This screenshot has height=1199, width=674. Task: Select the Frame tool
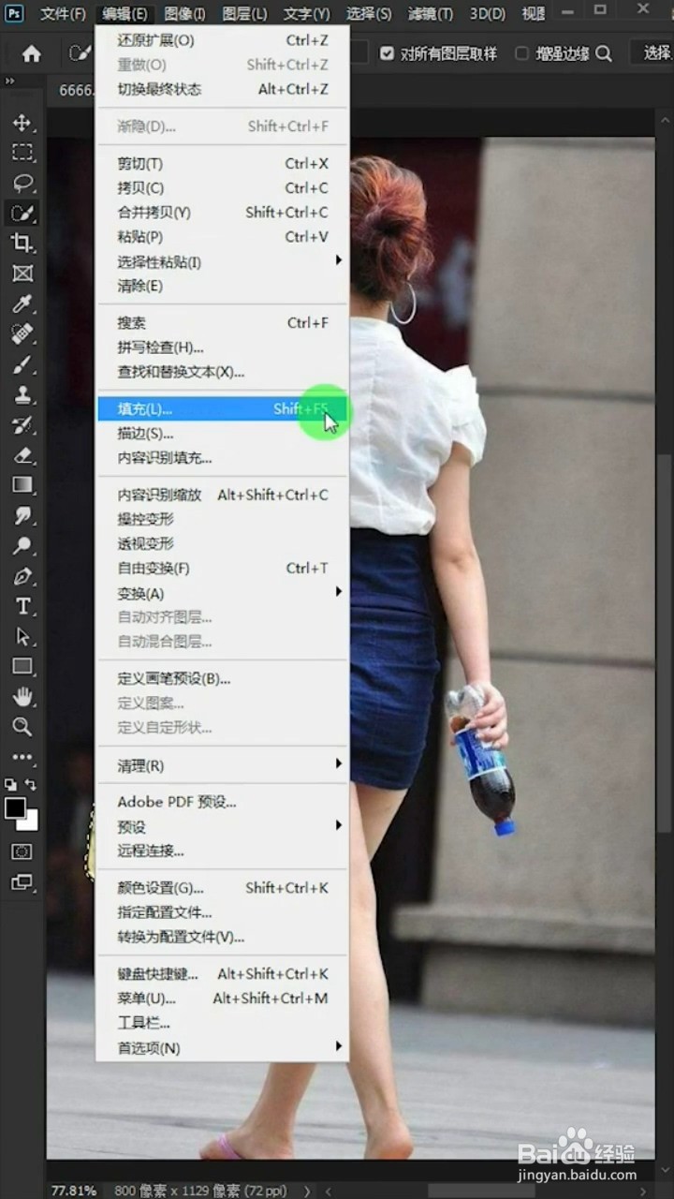point(22,273)
